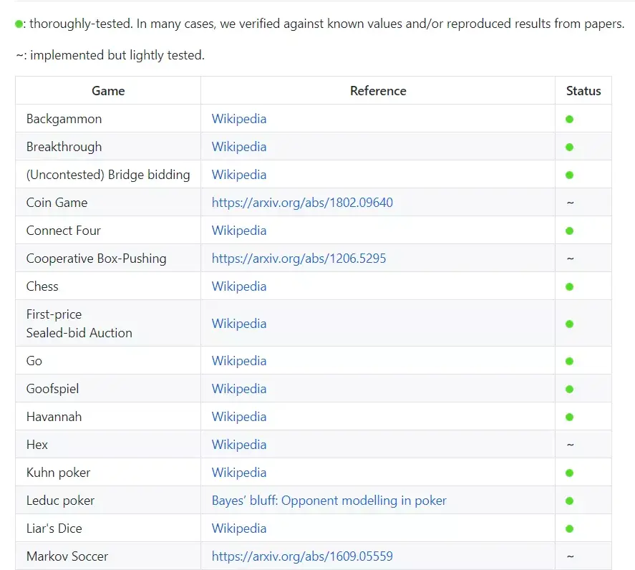Click the green status dot for Backgammon
Image resolution: width=635 pixels, height=570 pixels.
(570, 120)
